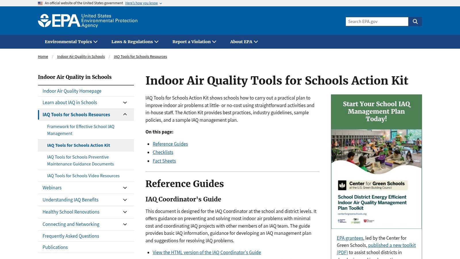This screenshot has height=259, width=460.
Task: Open the IAQ Tools for Schools Resources breadcrumb
Action: pos(140,56)
